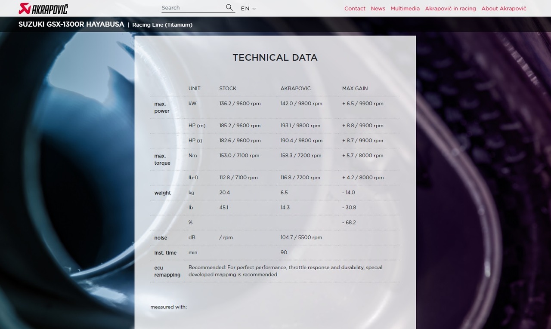Open the Multimedia menu item
The image size is (551, 329).
point(405,8)
